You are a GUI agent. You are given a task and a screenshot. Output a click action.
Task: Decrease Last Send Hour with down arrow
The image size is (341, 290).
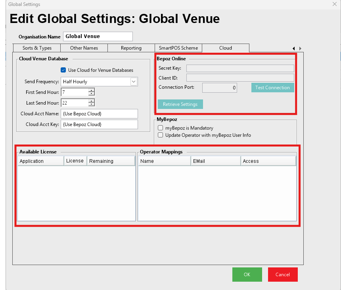pyautogui.click(x=92, y=105)
